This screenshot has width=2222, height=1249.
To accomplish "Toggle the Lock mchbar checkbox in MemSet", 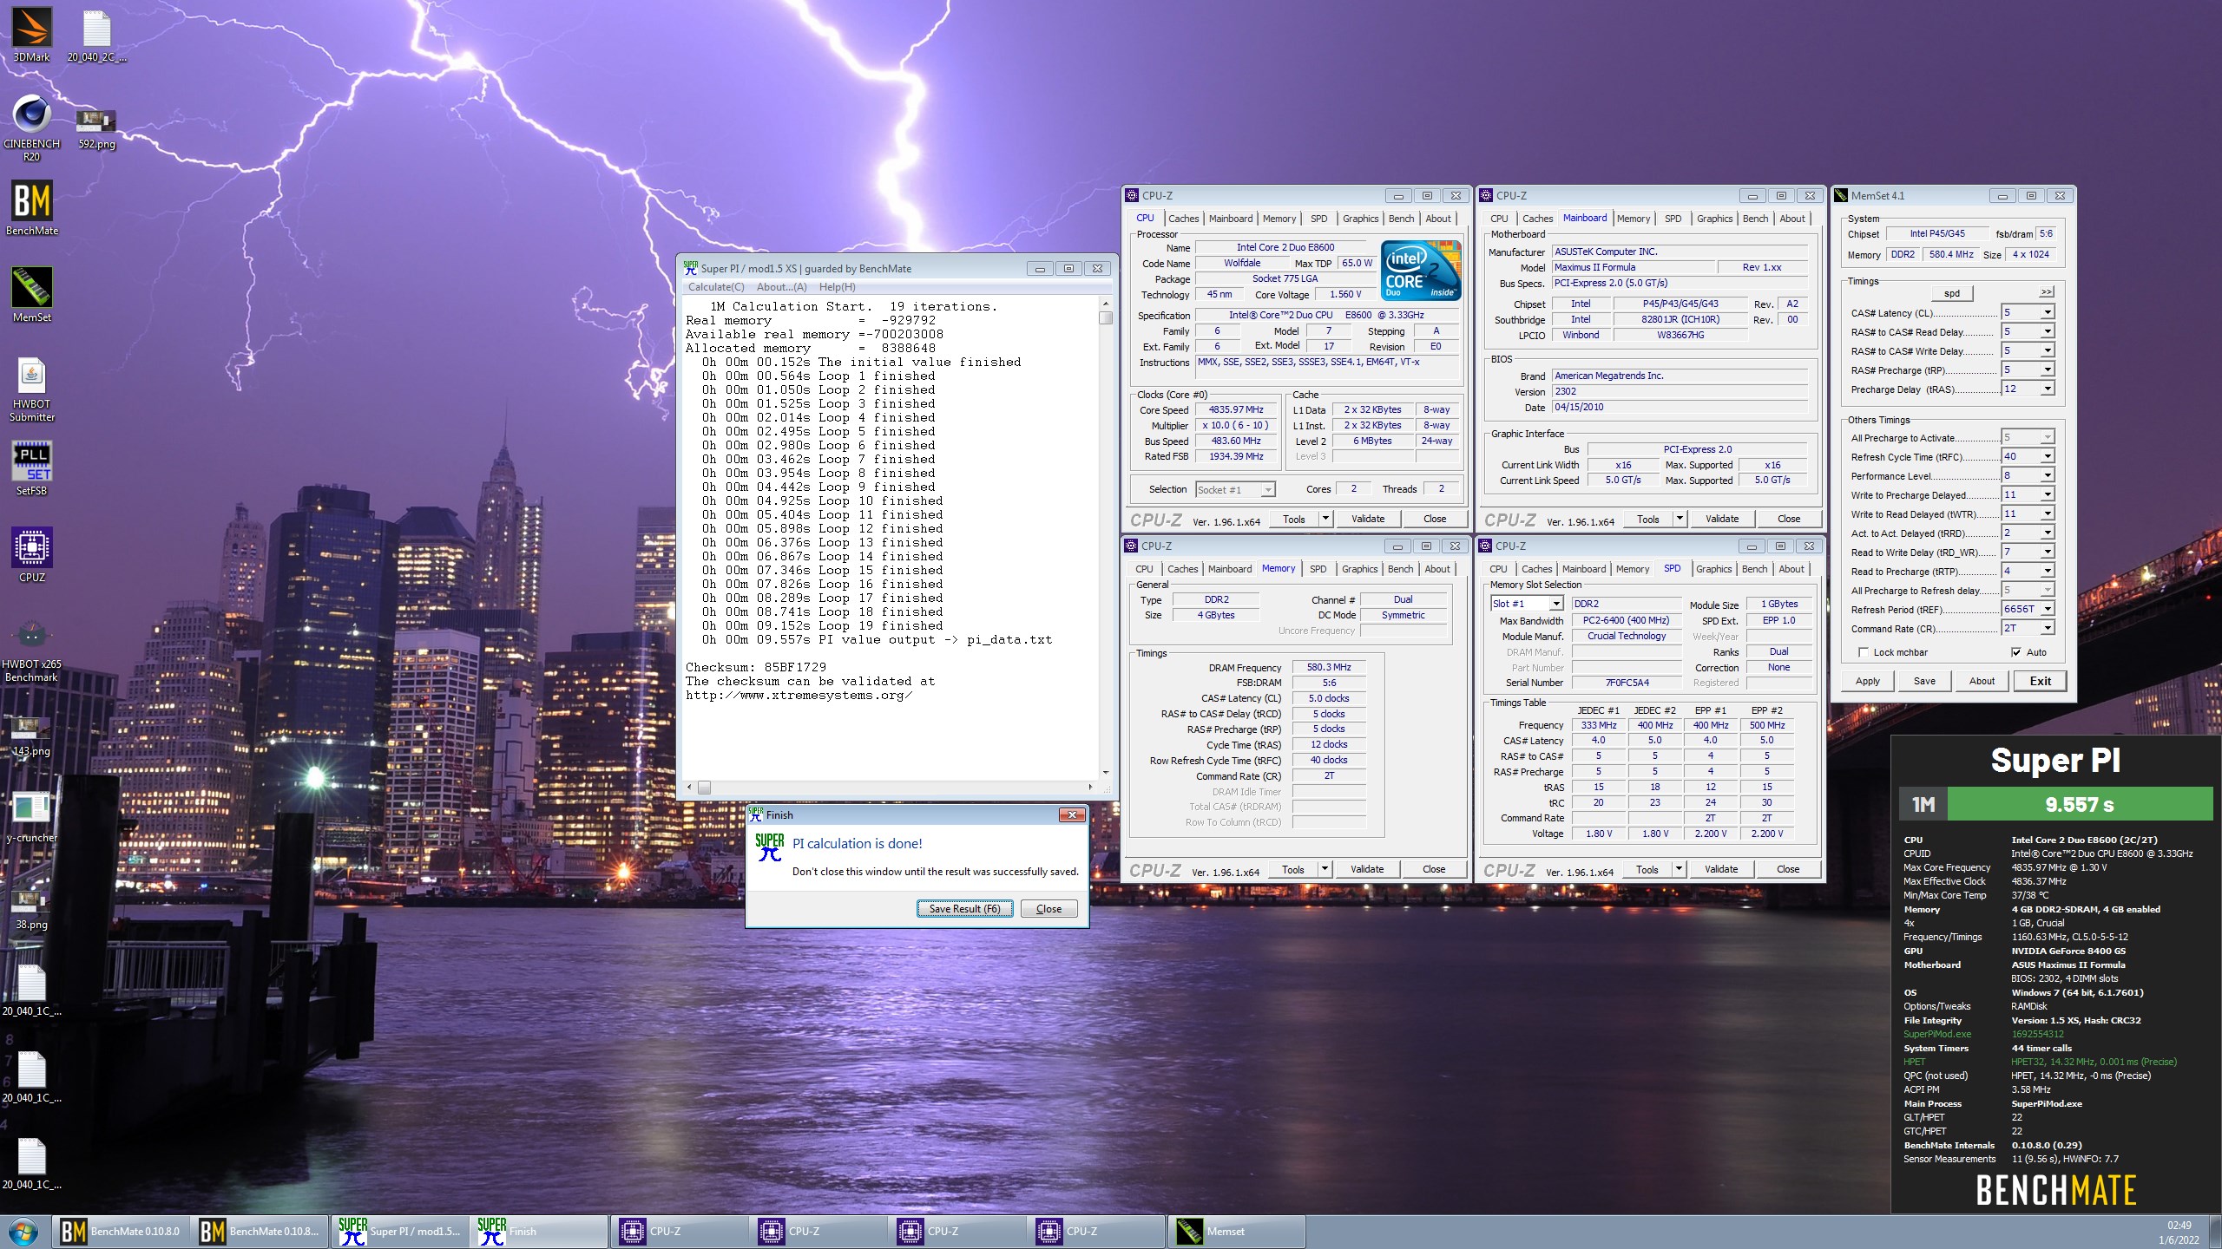I will 1863,652.
